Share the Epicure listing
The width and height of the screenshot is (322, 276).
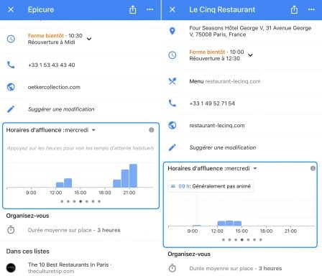tap(133, 9)
